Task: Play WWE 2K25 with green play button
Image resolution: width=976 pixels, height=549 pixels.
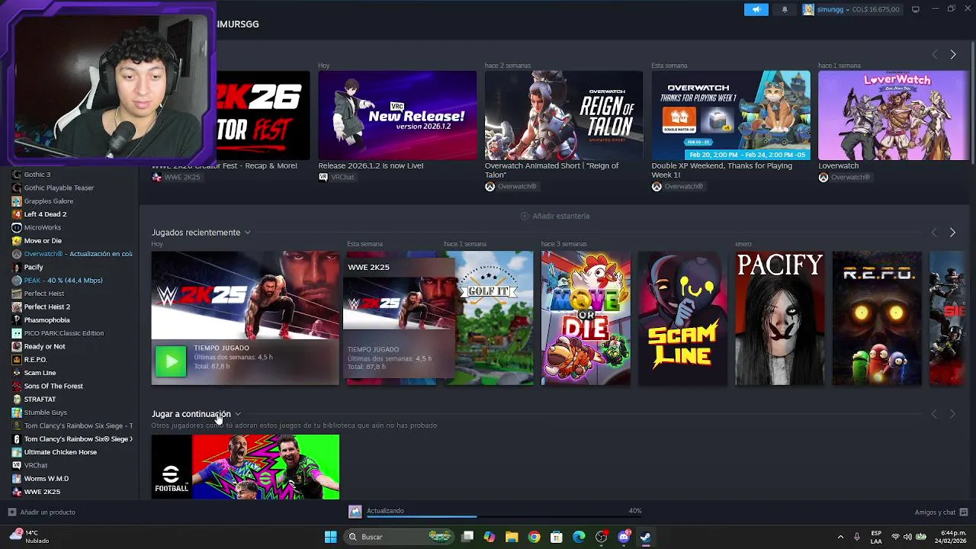Action: 171,361
